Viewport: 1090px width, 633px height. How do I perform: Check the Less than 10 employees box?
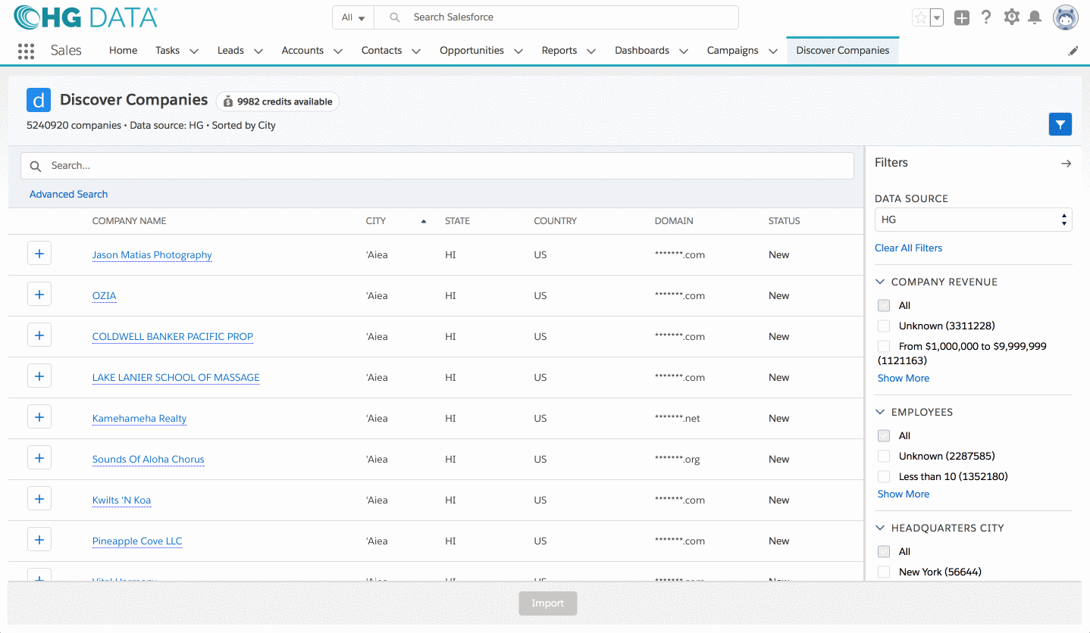[884, 476]
